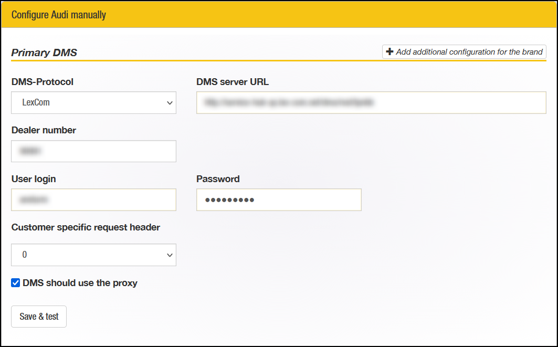Screen dimensions: 558x347
Task: Click the plus icon for additional configuration
Action: point(389,52)
